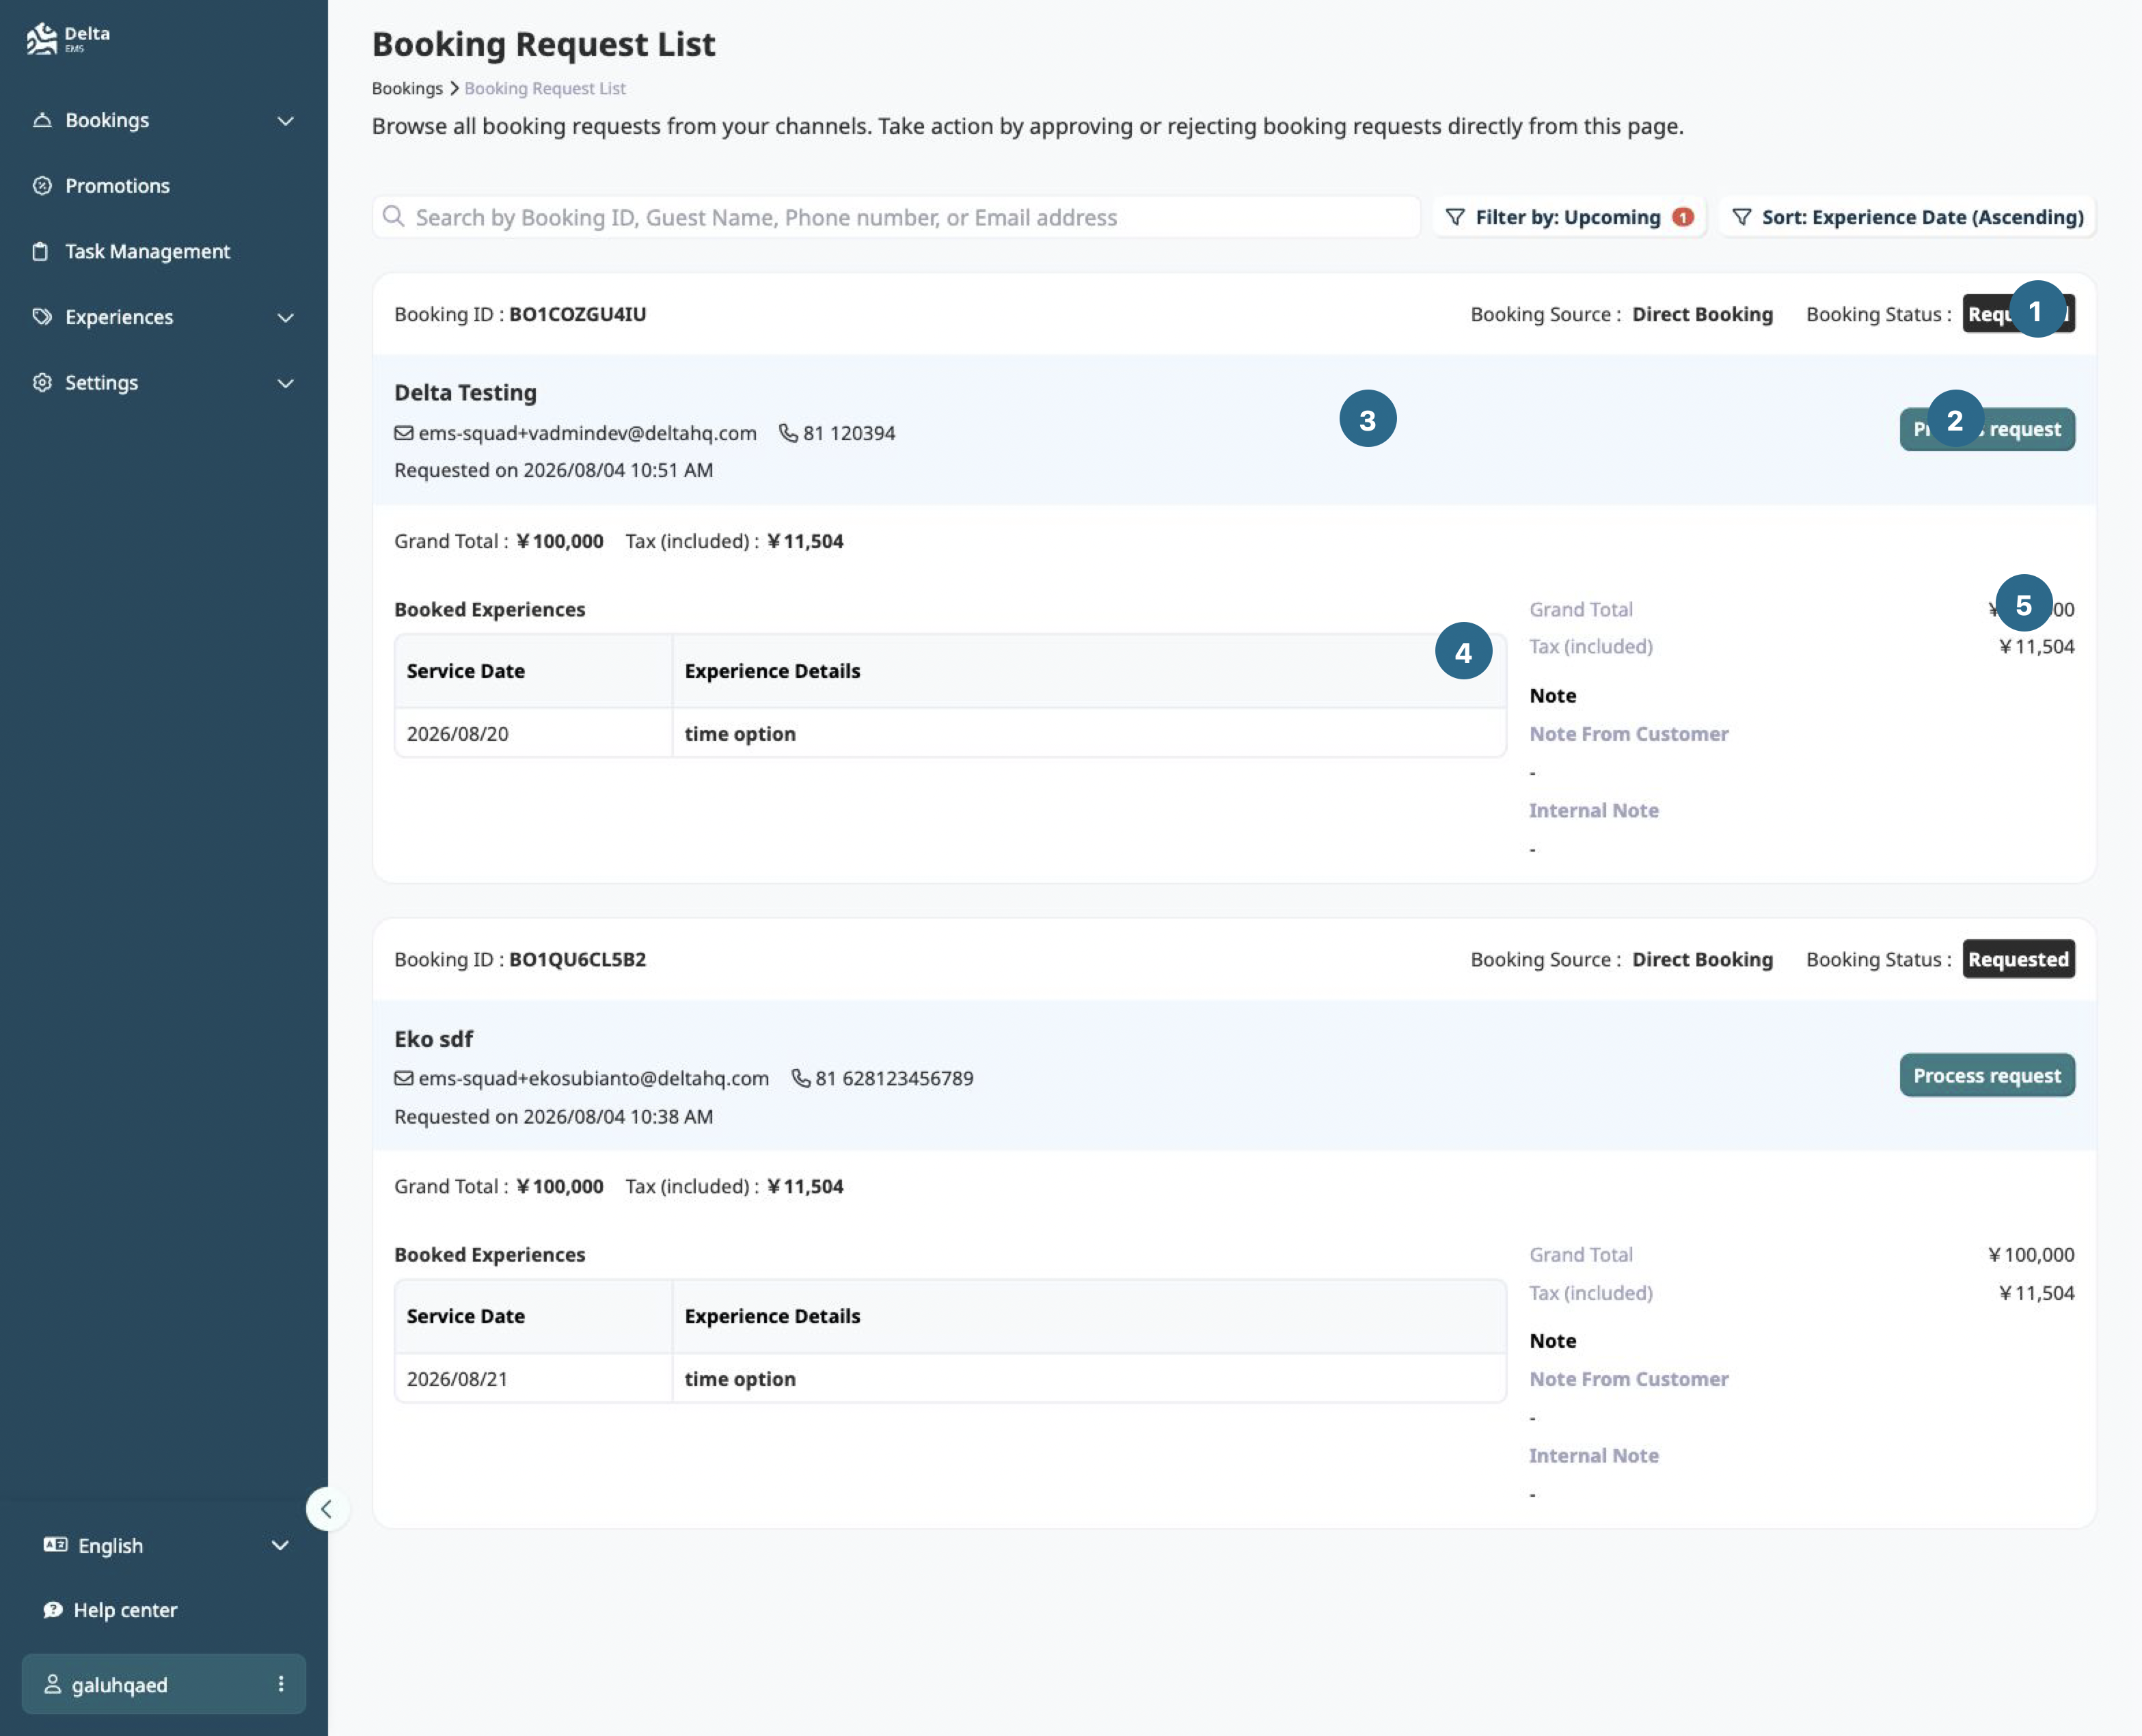Screen dimensions: 2142x1736
Task: Click the funnel icon in Sort
Action: click(1741, 217)
